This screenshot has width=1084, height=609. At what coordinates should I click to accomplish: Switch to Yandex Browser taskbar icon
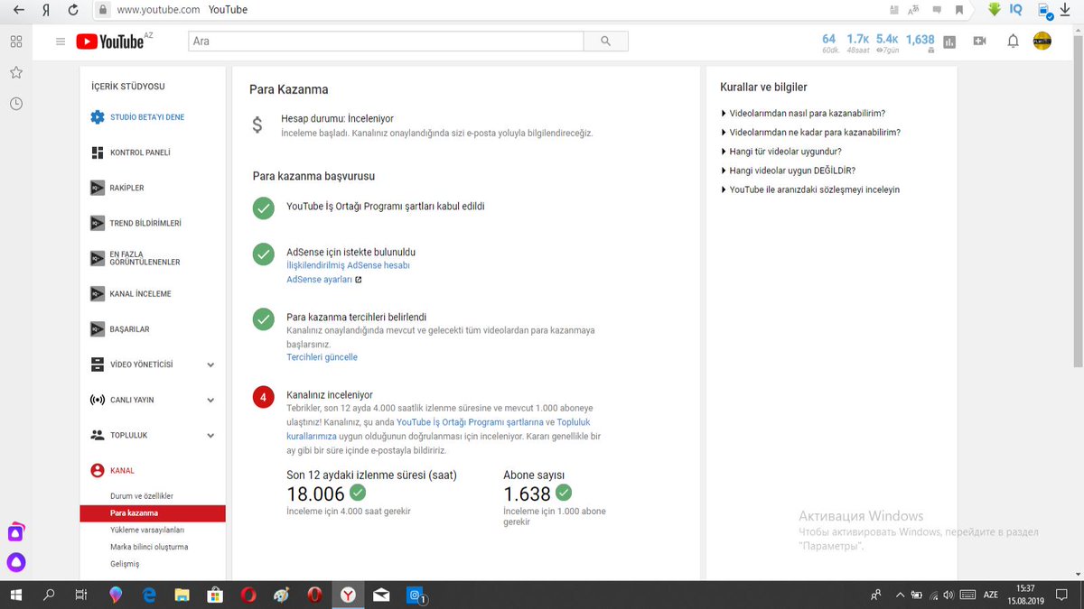[x=347, y=595]
